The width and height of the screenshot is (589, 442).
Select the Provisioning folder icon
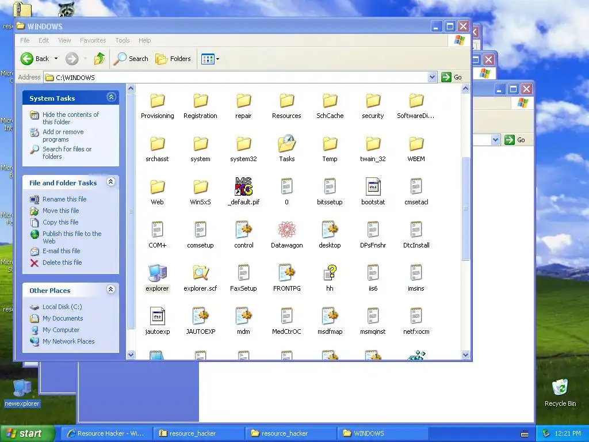pyautogui.click(x=157, y=100)
